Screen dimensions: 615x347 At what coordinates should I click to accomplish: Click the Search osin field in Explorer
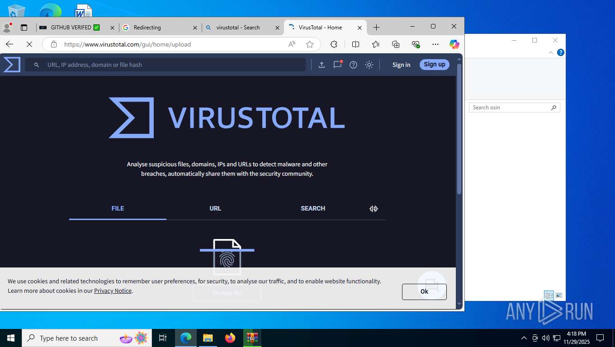click(515, 108)
